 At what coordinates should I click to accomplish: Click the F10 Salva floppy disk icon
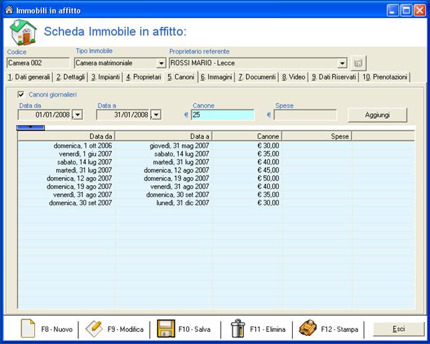coord(166,329)
